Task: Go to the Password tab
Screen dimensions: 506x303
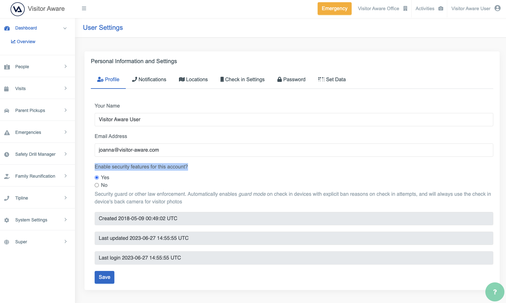Action: tap(291, 80)
